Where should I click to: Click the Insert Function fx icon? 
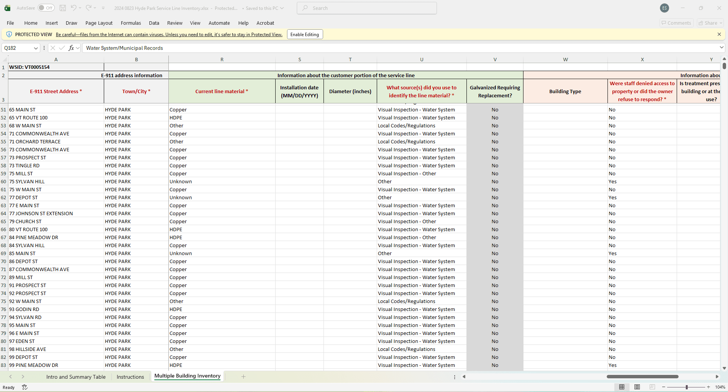point(71,48)
